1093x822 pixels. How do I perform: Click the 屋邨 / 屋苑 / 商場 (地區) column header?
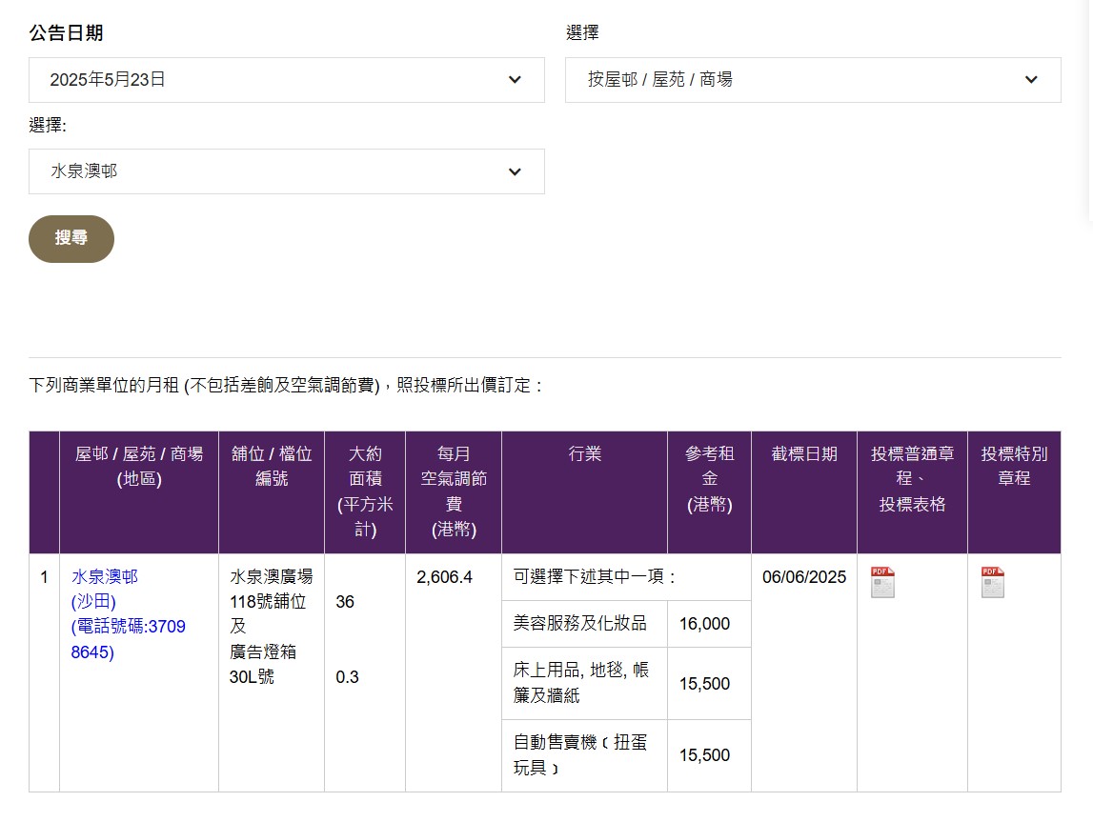click(x=139, y=491)
